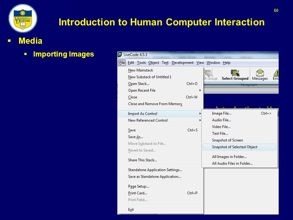The height and width of the screenshot is (220, 293).
Task: Choose New Mainstack
Action: 161,70
